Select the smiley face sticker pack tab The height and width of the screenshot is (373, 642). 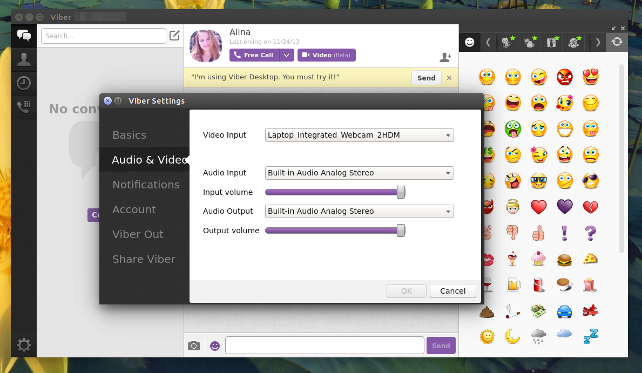pos(470,42)
